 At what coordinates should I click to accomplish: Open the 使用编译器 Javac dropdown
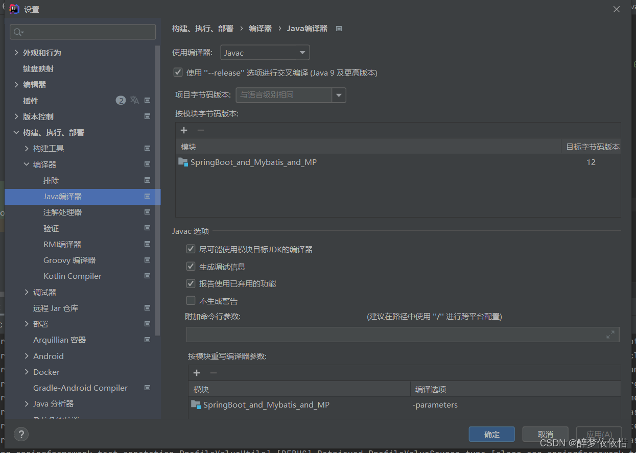pyautogui.click(x=265, y=52)
